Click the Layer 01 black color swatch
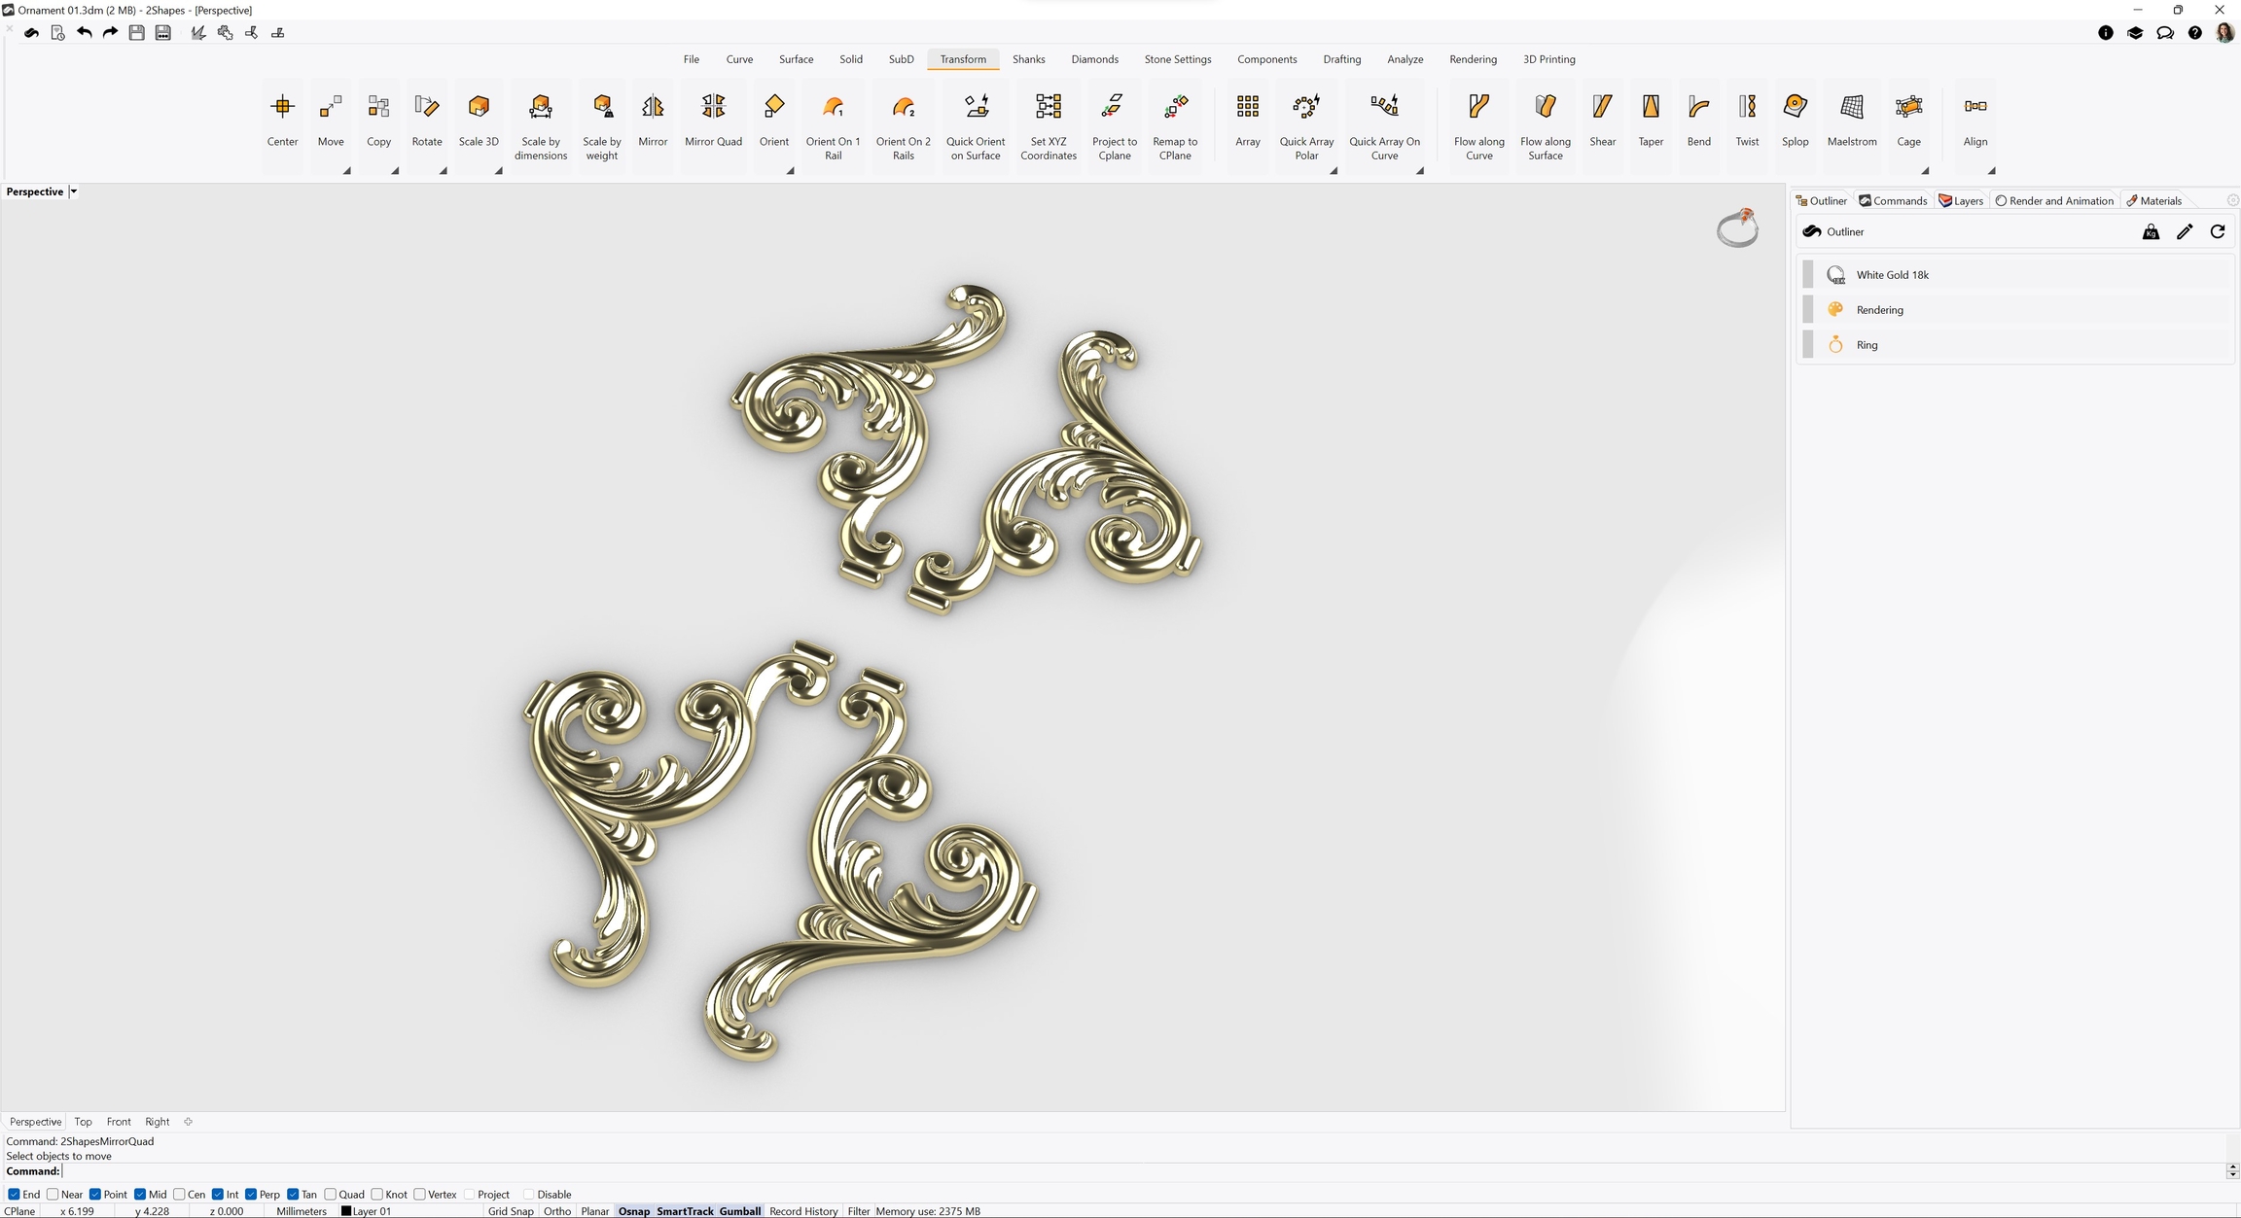Image resolution: width=2241 pixels, height=1218 pixels. point(346,1211)
